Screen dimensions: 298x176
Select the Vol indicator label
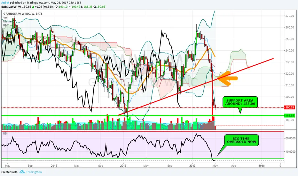5,18
